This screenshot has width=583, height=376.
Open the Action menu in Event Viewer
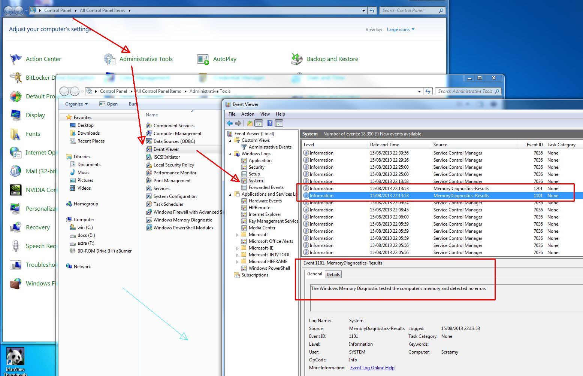point(248,114)
